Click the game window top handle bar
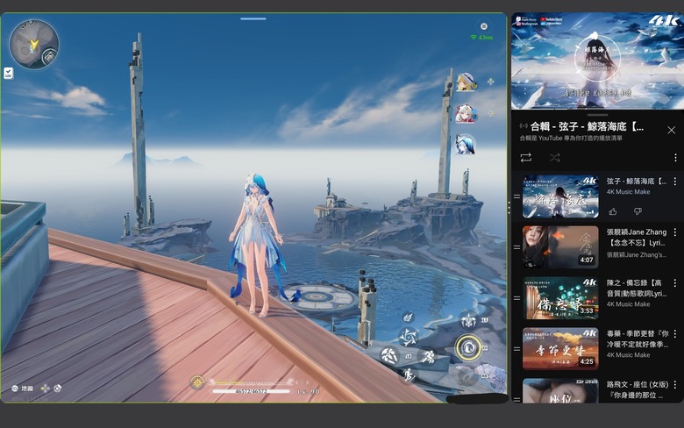Screen dimensions: 684x428 click(253, 18)
